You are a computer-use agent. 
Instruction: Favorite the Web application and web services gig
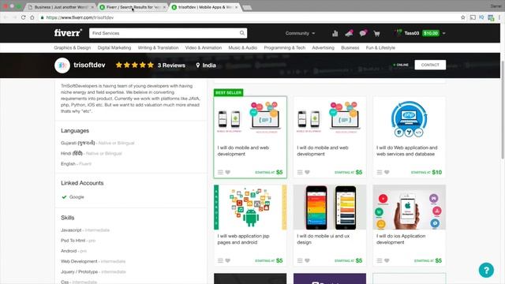tap(387, 172)
